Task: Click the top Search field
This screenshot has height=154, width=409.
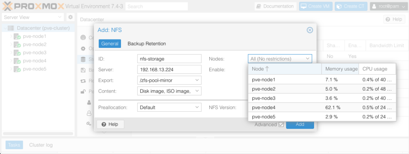Action: click(x=157, y=6)
